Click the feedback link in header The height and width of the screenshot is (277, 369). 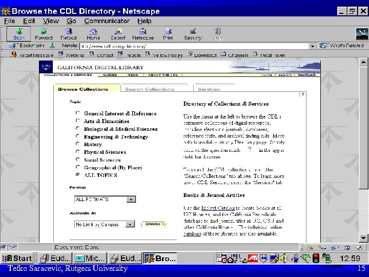click(307, 75)
